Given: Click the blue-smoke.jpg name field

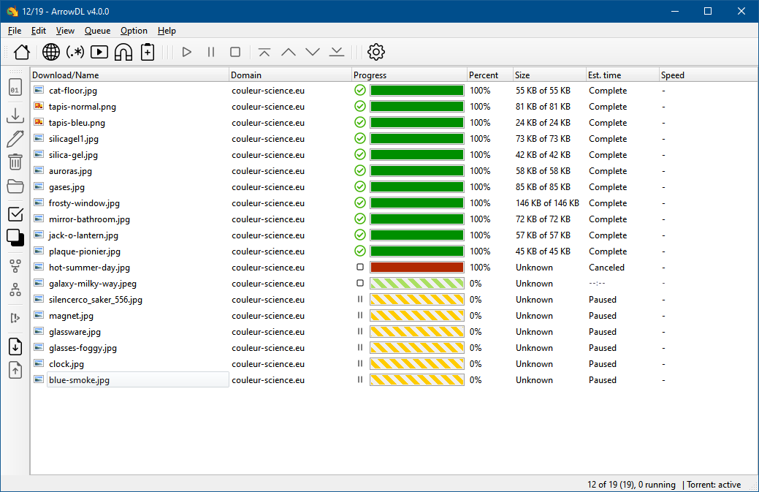Looking at the screenshot, I should click(x=137, y=380).
